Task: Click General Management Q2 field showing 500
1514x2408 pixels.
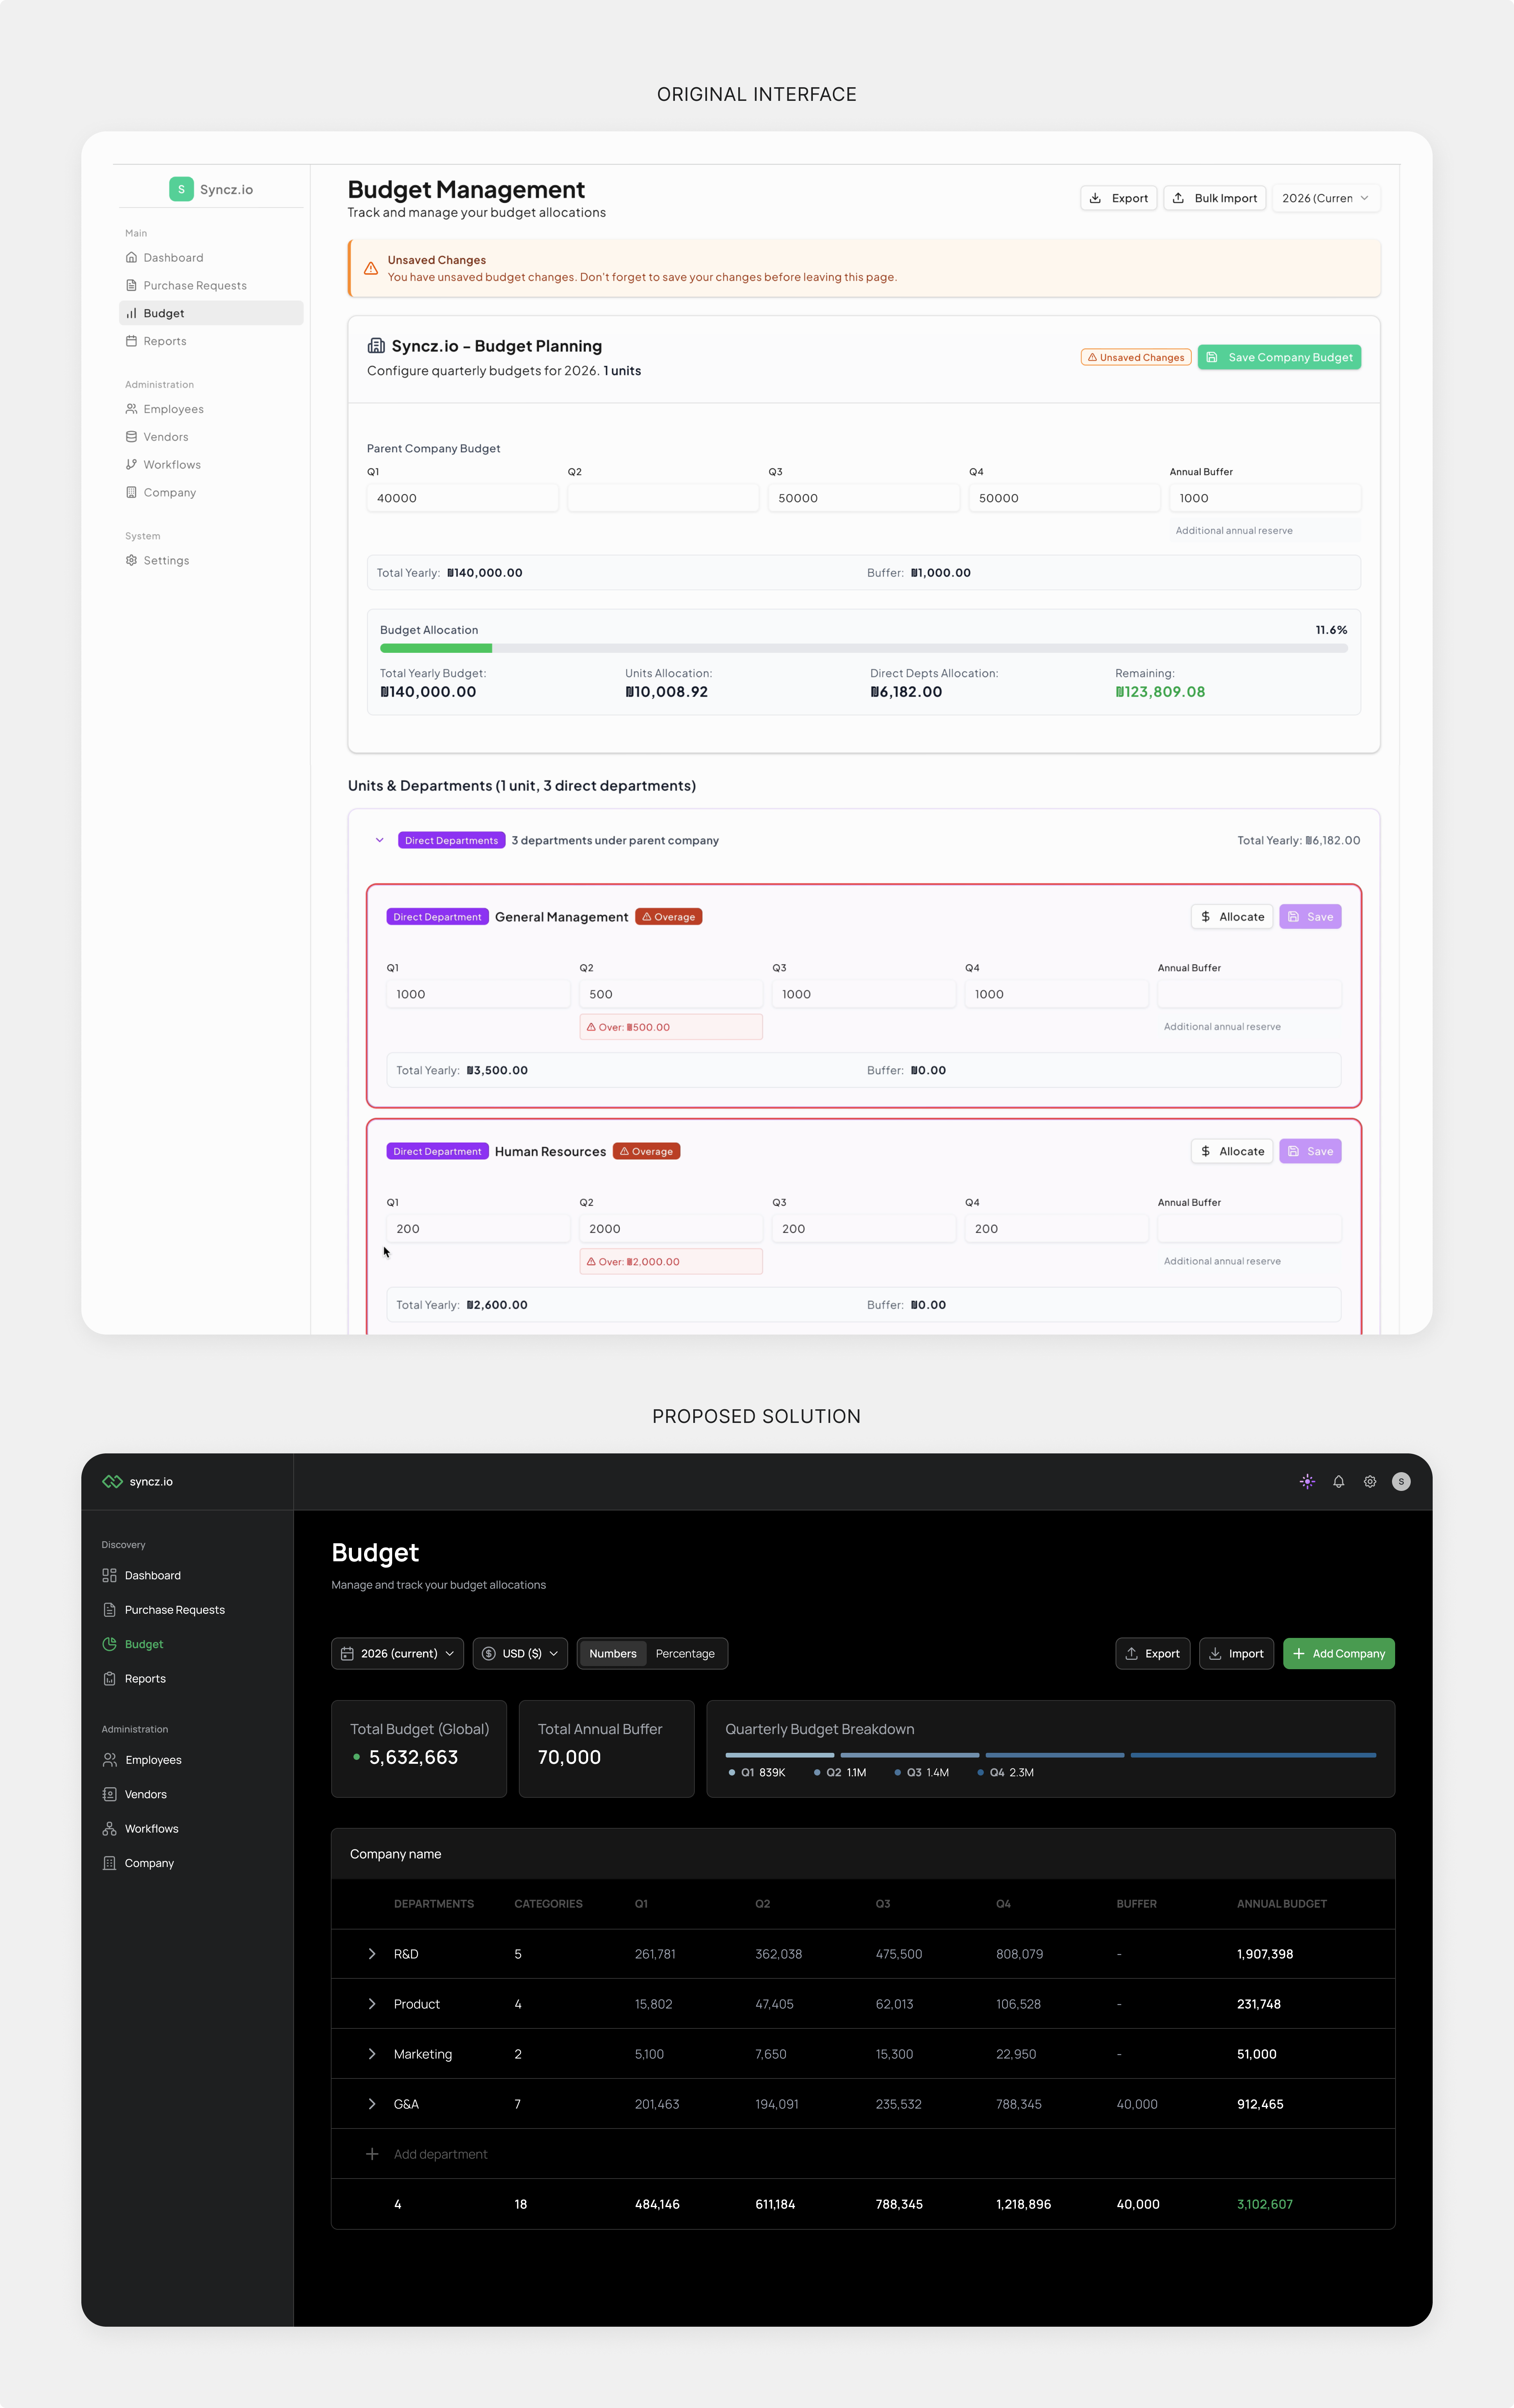Action: click(x=671, y=994)
